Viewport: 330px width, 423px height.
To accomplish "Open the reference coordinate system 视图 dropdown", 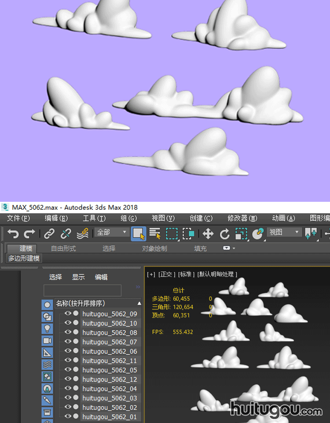I will click(284, 232).
